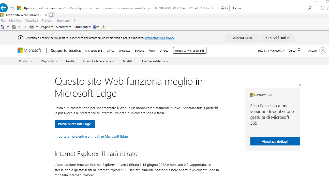Open the Print options dropdown arrow

tap(37, 27)
